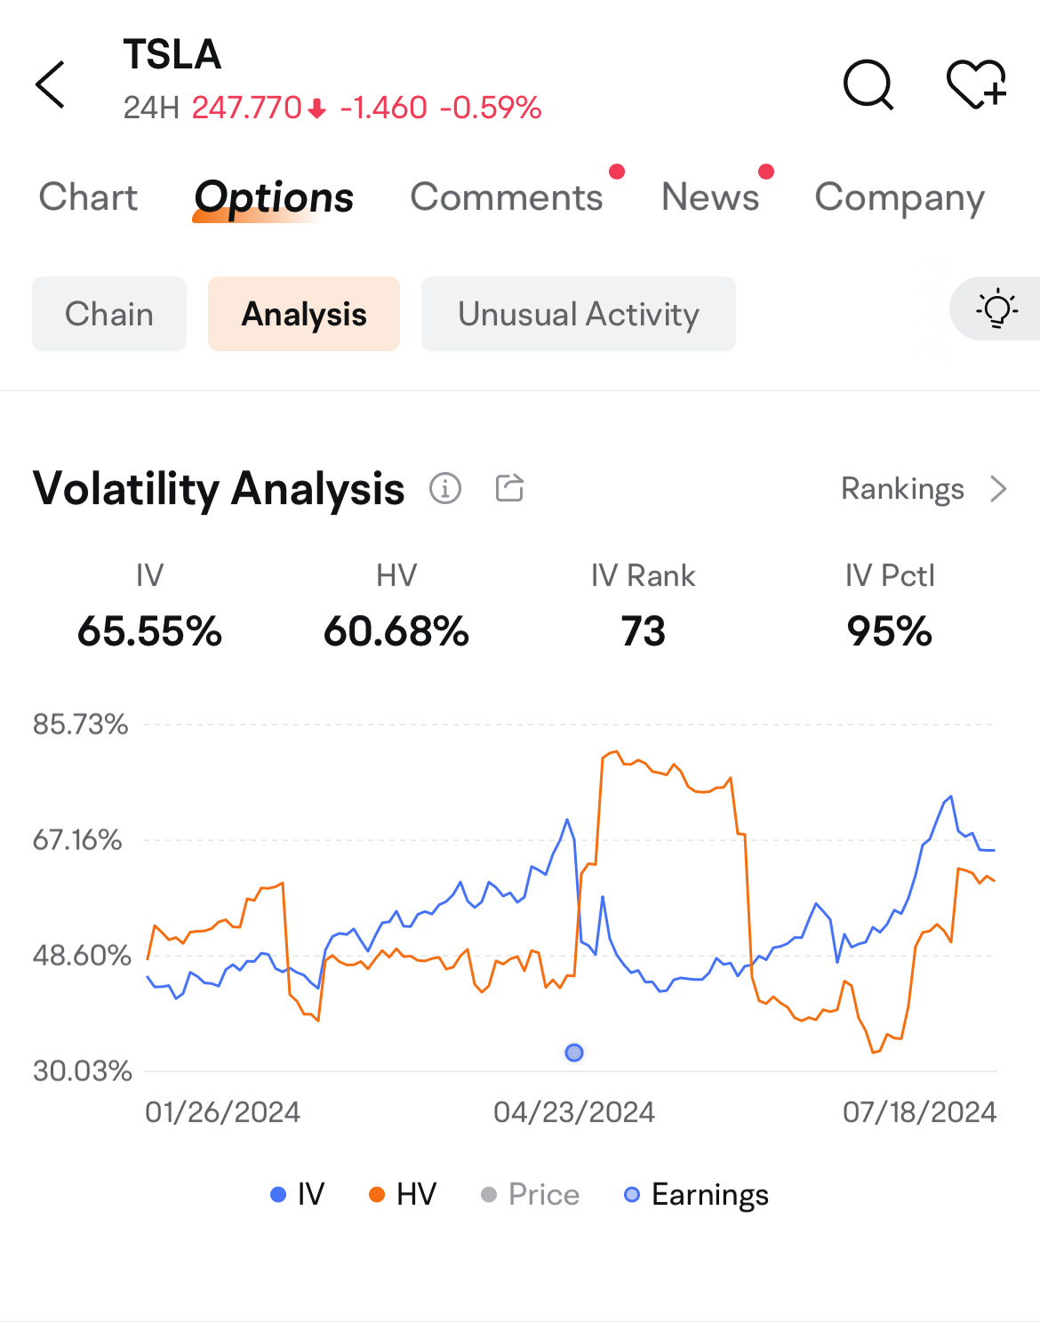Open the Comments tab
This screenshot has width=1040, height=1322.
[507, 196]
